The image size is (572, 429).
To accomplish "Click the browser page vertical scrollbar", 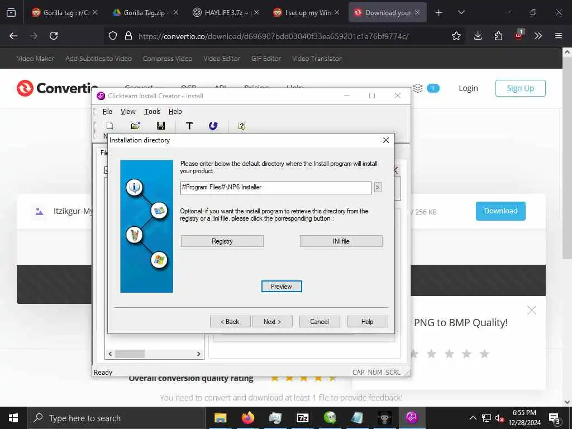I will pos(567,157).
